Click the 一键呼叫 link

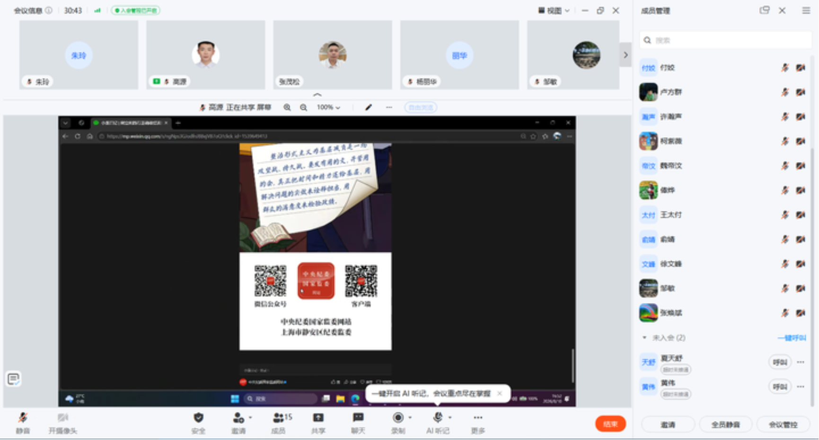click(792, 338)
